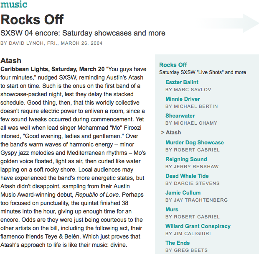Open the music section link

click(x=14, y=5)
